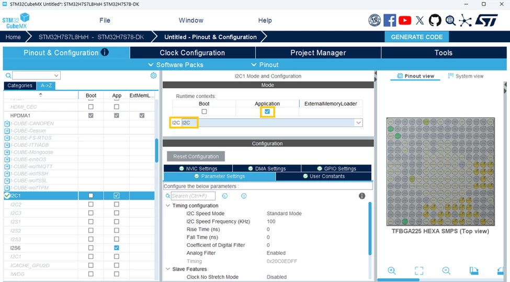Click the parameter Search (Ctrl+F) field
This screenshot has width=510, height=282.
tap(193, 196)
